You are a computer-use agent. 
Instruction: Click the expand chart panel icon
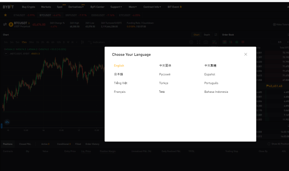coord(216,35)
